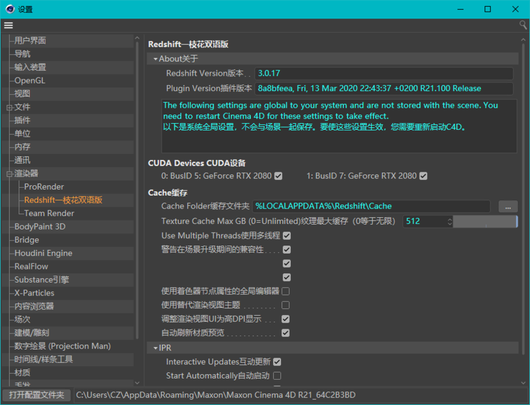Open Houdini Engine preferences
Image resolution: width=530 pixels, height=405 pixels.
(x=43, y=253)
